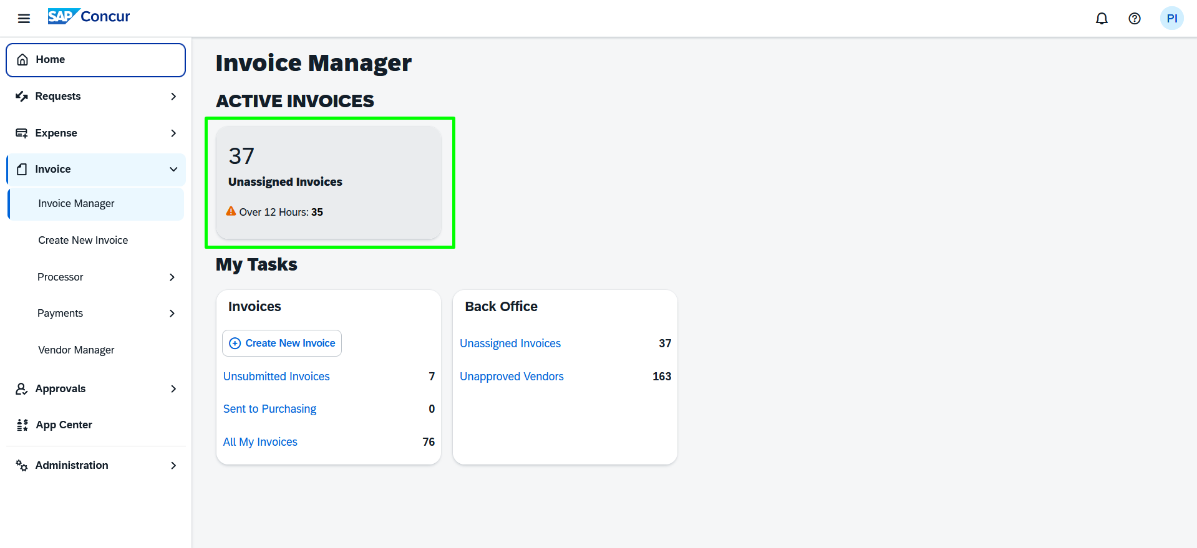Open the notifications bell

(1102, 19)
